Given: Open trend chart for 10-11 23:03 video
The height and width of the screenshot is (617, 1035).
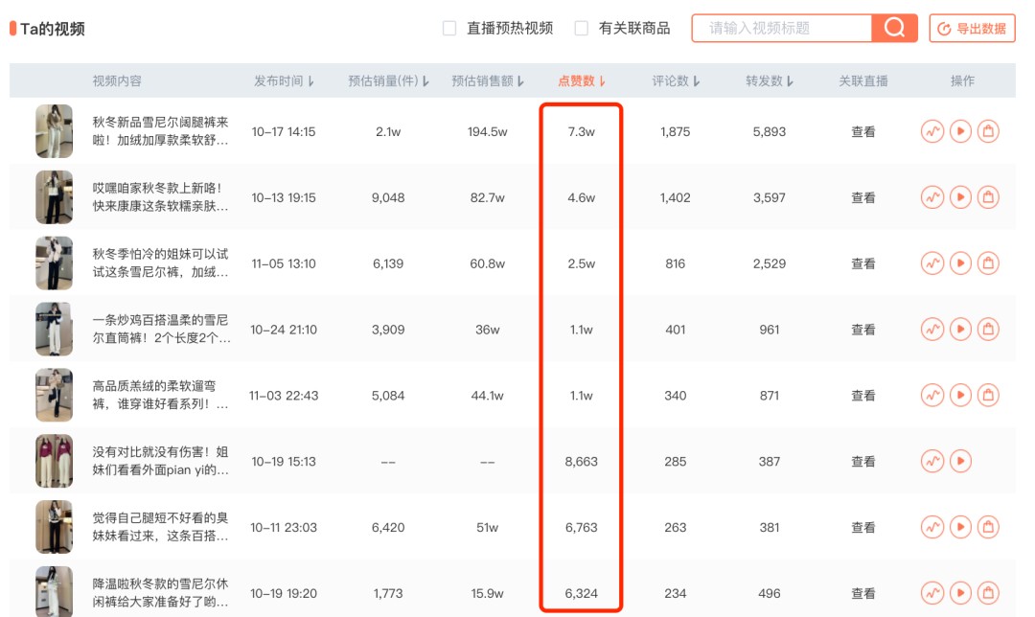Looking at the screenshot, I should coord(932,527).
